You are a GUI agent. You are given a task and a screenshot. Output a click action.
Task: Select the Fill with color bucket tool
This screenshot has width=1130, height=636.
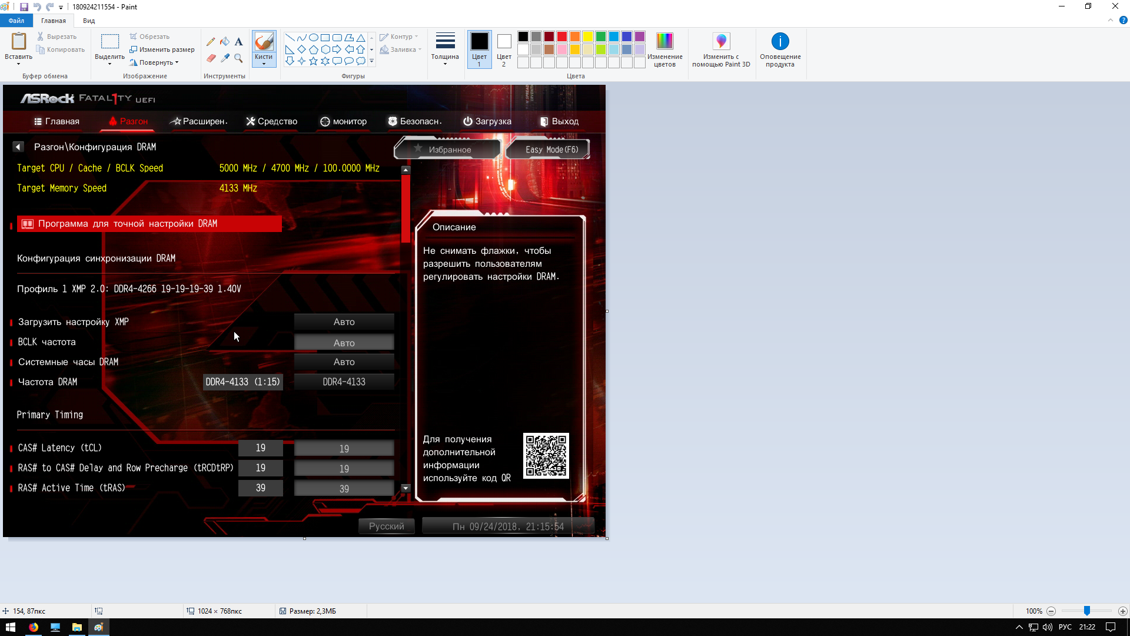tap(225, 42)
